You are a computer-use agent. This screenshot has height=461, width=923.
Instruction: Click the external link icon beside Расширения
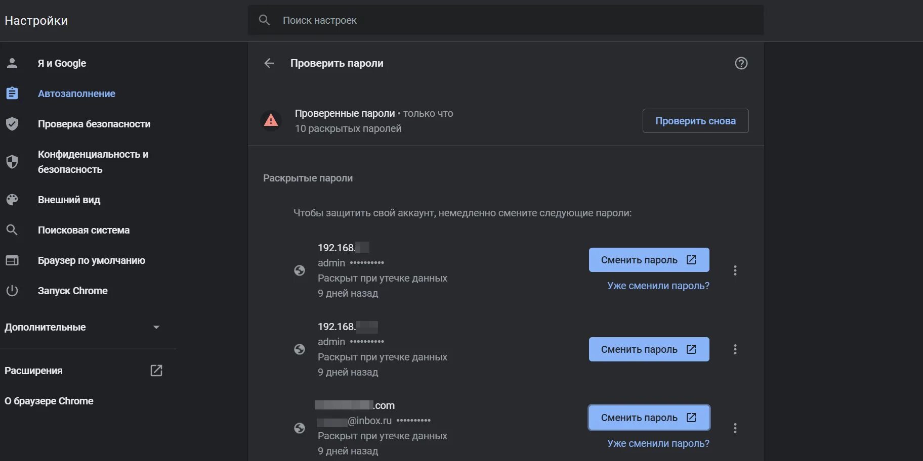(x=156, y=371)
